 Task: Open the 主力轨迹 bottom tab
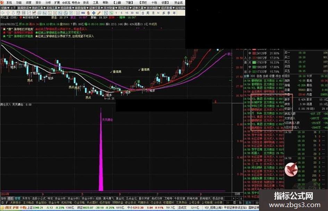(x=28, y=203)
